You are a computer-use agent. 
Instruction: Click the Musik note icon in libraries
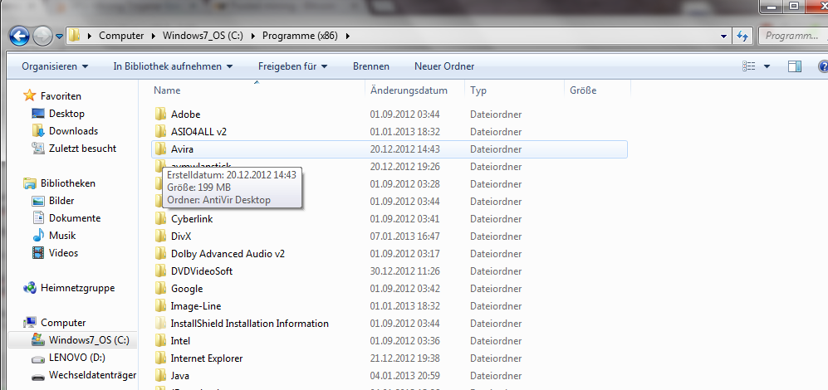(38, 236)
